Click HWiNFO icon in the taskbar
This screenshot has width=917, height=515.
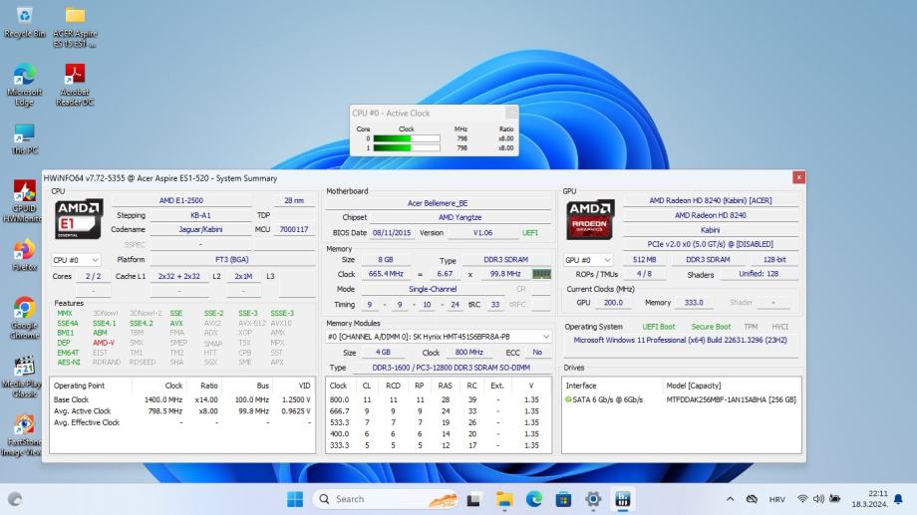624,499
